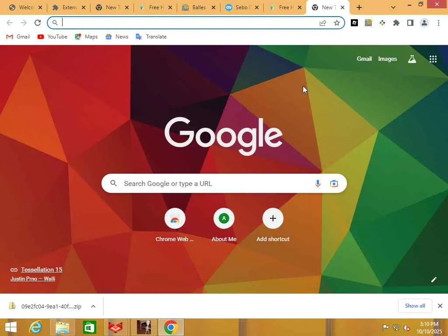Screen dimensions: 448x336
Task: Click Add shortcut button
Action: pyautogui.click(x=273, y=226)
